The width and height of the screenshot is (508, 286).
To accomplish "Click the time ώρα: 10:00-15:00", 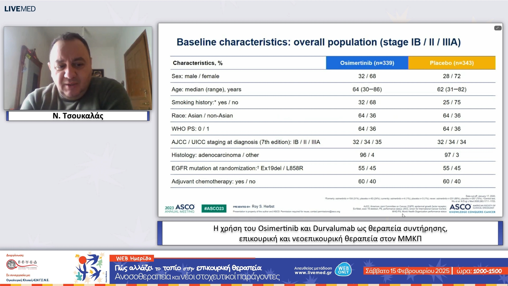I will point(479,271).
